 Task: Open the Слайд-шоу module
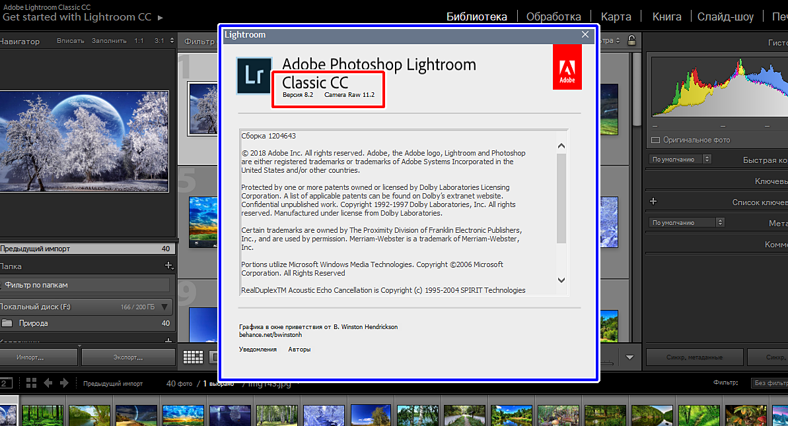click(726, 16)
